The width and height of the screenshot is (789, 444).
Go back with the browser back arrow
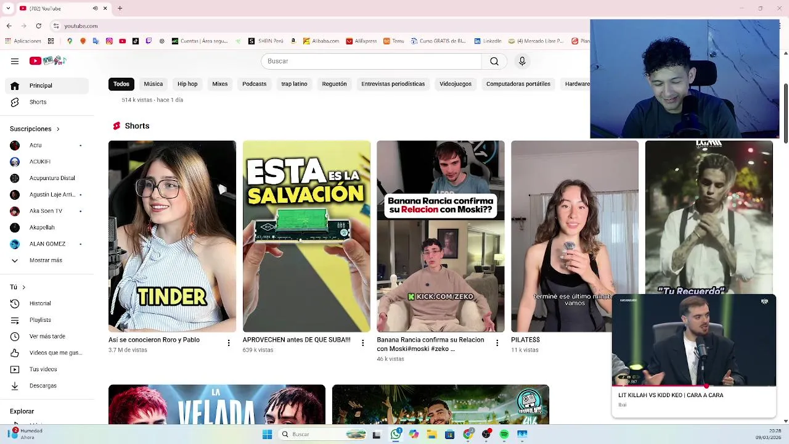point(9,26)
